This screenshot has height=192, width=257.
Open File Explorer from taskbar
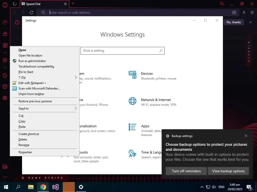tap(31, 187)
